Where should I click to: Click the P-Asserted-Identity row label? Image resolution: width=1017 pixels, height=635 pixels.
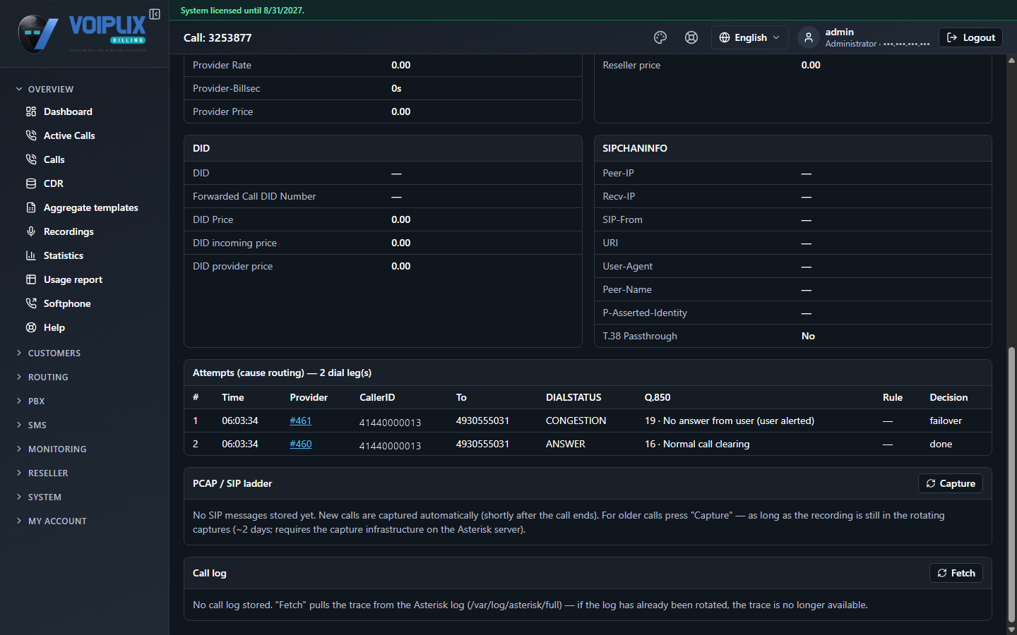(645, 313)
